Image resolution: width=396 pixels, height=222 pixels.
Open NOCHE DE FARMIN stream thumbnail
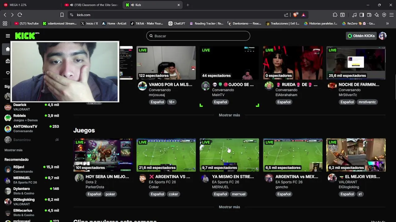(x=356, y=63)
